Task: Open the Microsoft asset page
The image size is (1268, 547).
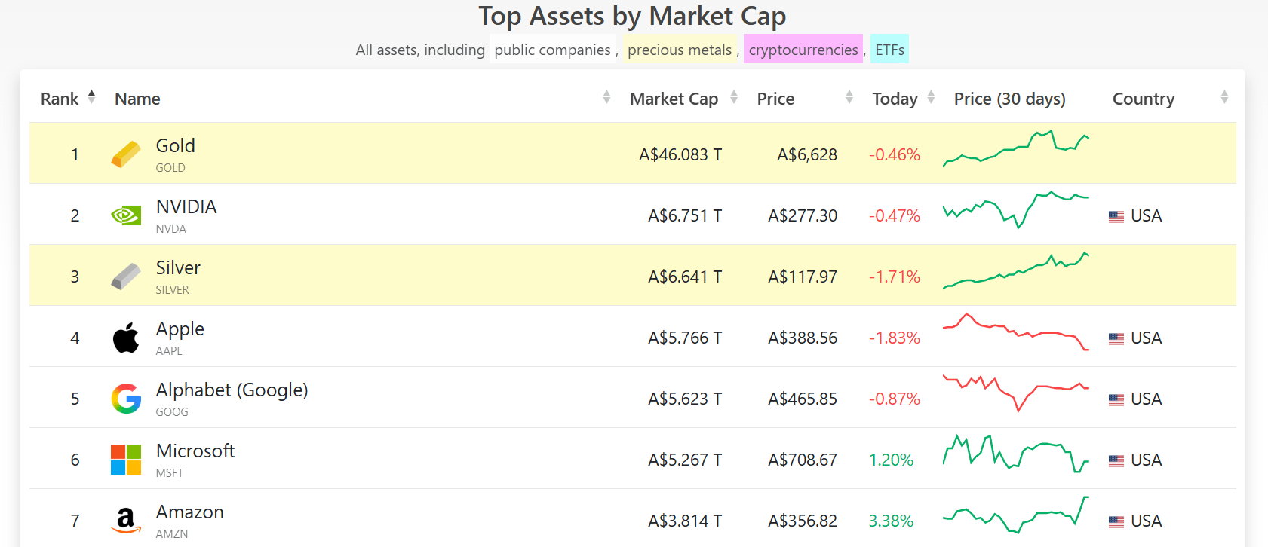Action: 195,451
